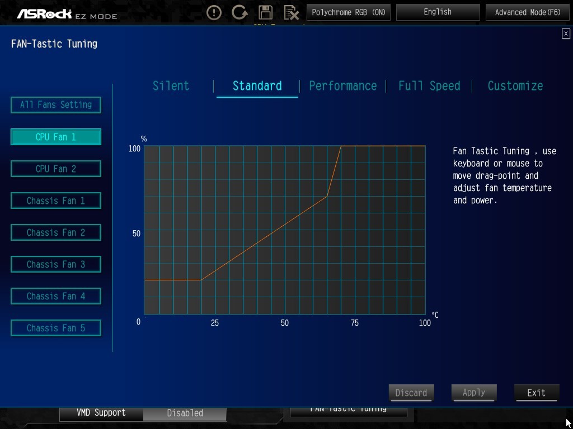Select the Full Speed profile tab
The image size is (573, 429).
pyautogui.click(x=429, y=85)
